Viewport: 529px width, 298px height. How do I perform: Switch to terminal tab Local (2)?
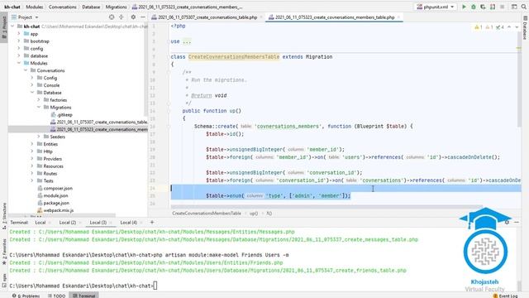point(68,223)
